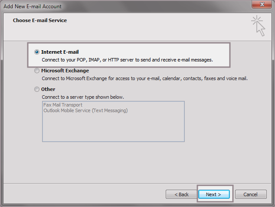Click the bold Other label text
The image size is (275, 207).
(x=48, y=89)
